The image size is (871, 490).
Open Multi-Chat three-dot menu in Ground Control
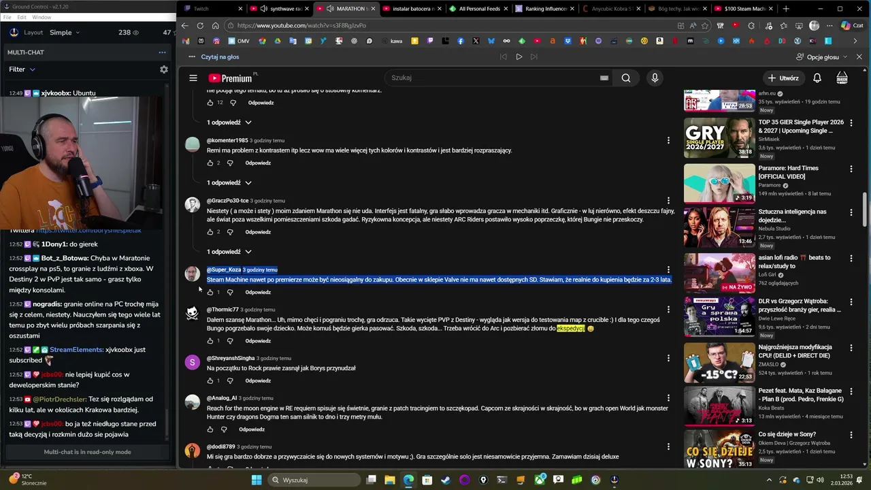pos(162,52)
